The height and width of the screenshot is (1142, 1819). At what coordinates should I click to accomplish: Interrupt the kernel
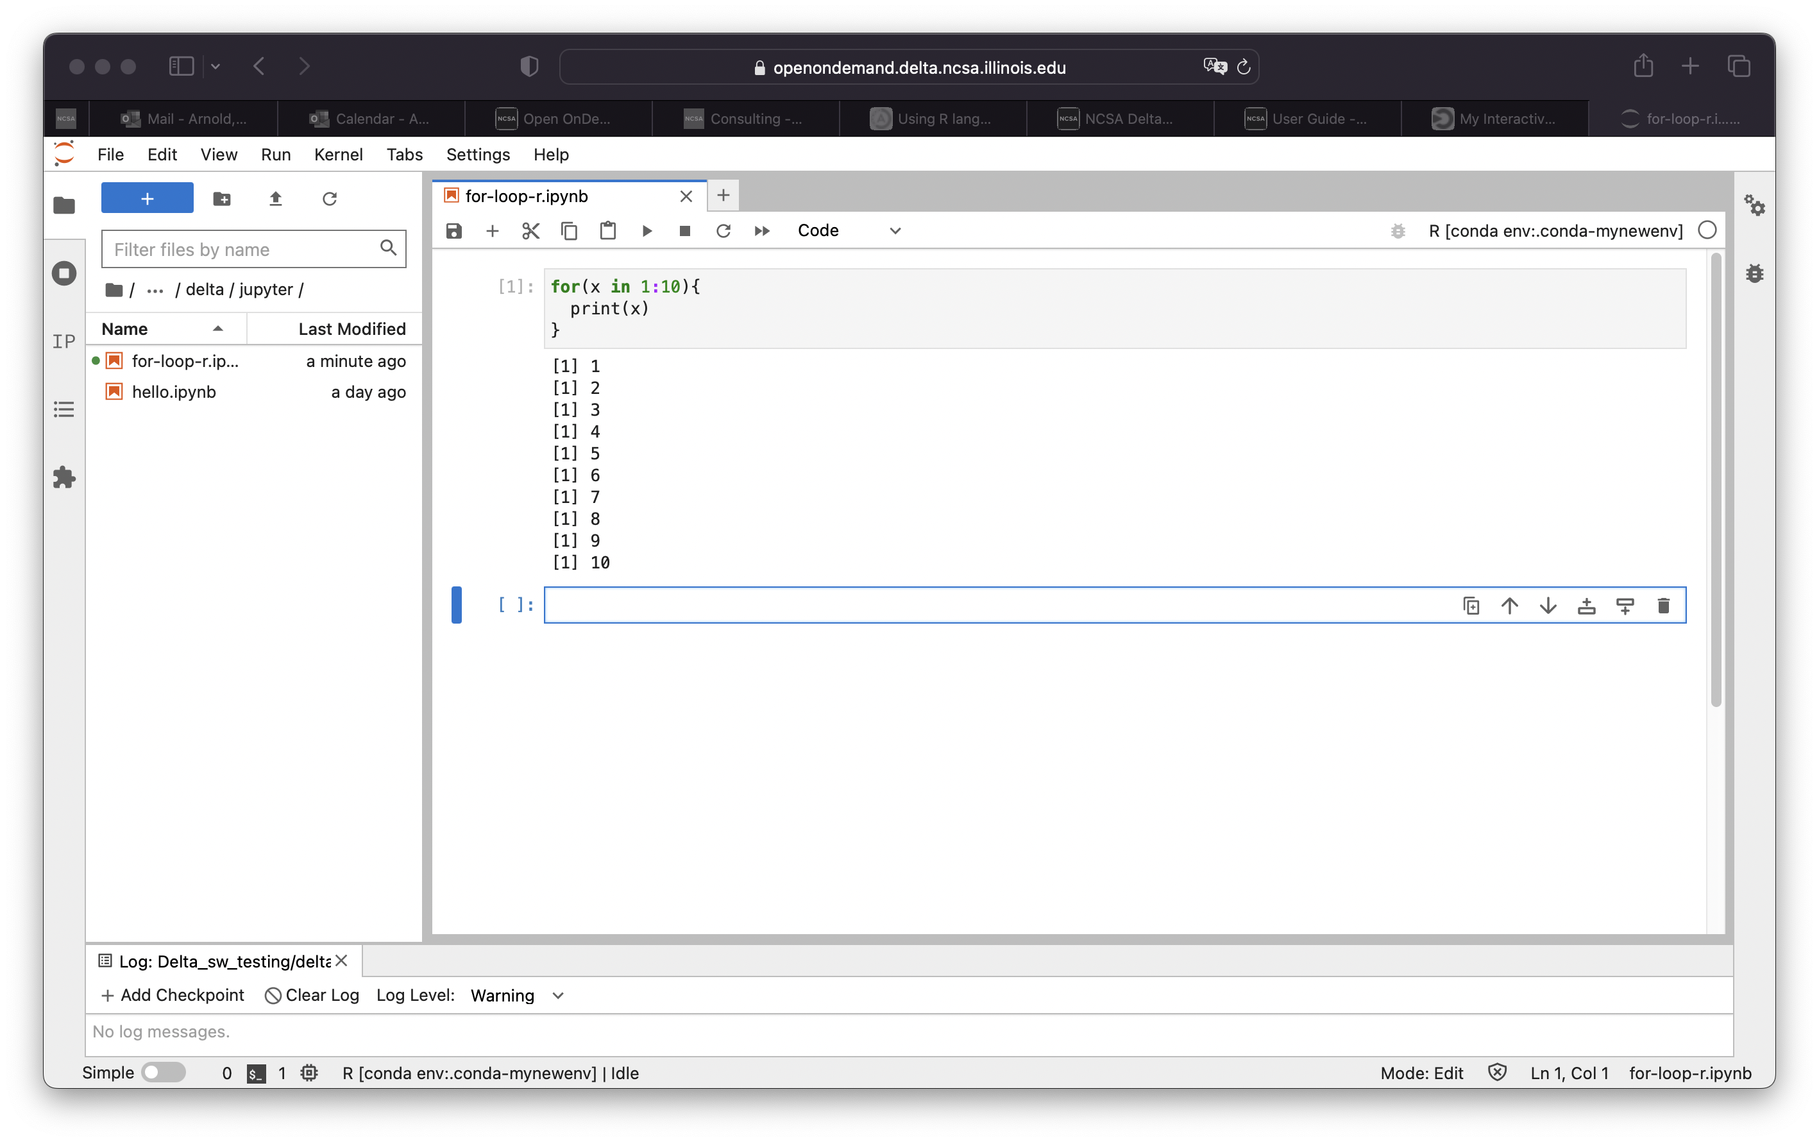click(x=684, y=230)
